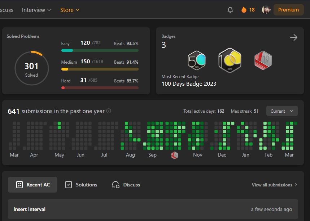Select the 50 Days badge

pyautogui.click(x=197, y=60)
